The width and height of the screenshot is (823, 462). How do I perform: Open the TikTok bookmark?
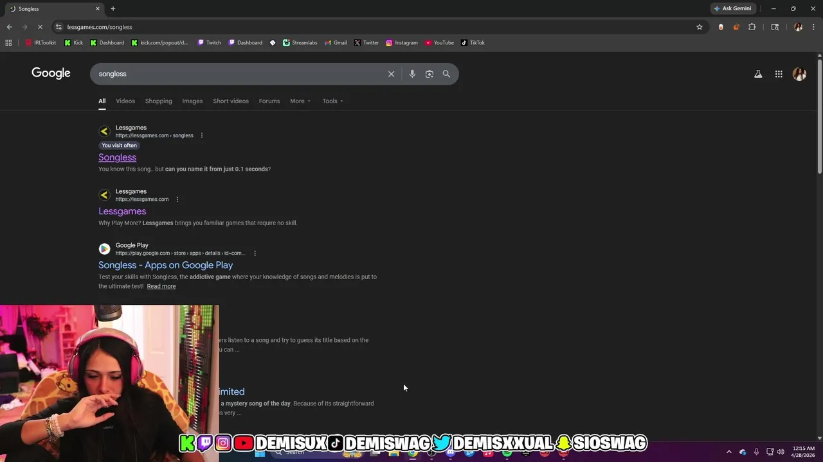[473, 43]
